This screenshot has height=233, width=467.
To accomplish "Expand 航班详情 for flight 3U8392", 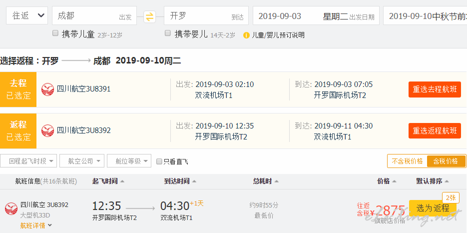I will click(36, 225).
